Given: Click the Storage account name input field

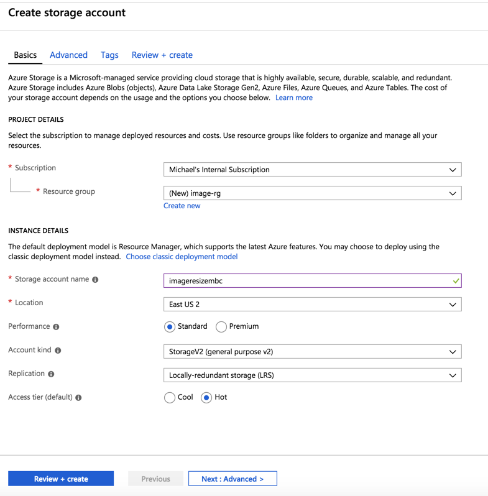Looking at the screenshot, I should (305, 281).
